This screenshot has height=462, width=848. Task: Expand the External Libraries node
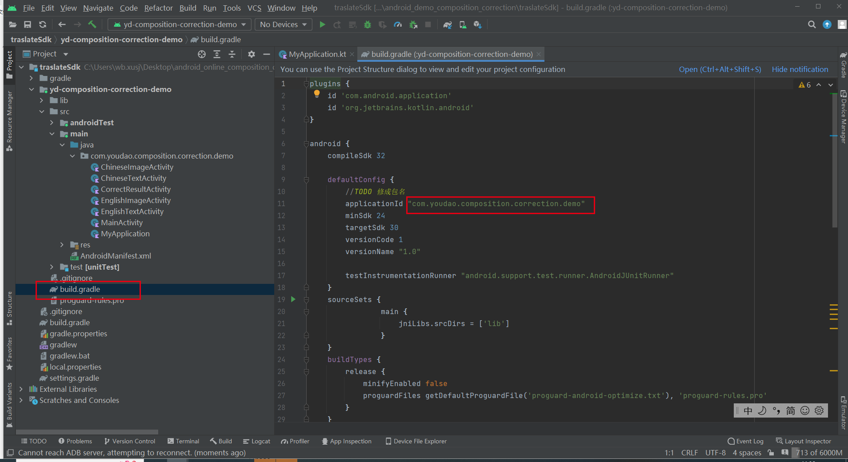(21, 389)
